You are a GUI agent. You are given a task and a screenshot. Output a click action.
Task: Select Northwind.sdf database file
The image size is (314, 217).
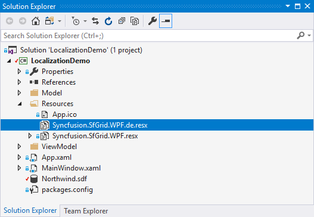(x=64, y=179)
